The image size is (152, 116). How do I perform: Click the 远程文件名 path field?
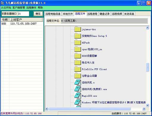[x=104, y=21]
